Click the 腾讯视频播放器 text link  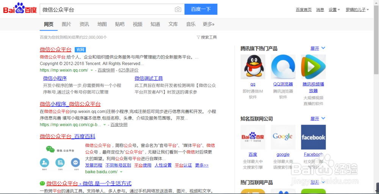[x=313, y=88]
